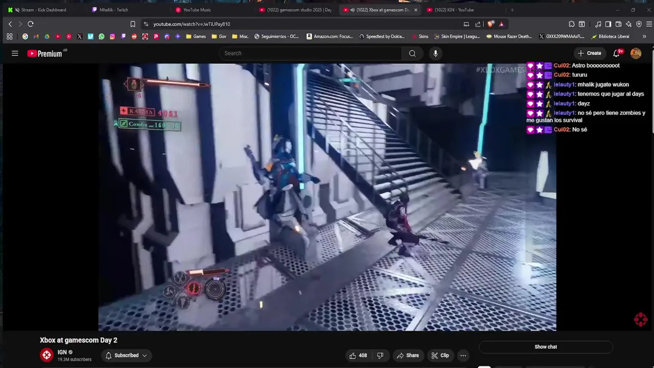The image size is (654, 368).
Task: Open Instagram bookmark icon
Action: pyautogui.click(x=112, y=36)
